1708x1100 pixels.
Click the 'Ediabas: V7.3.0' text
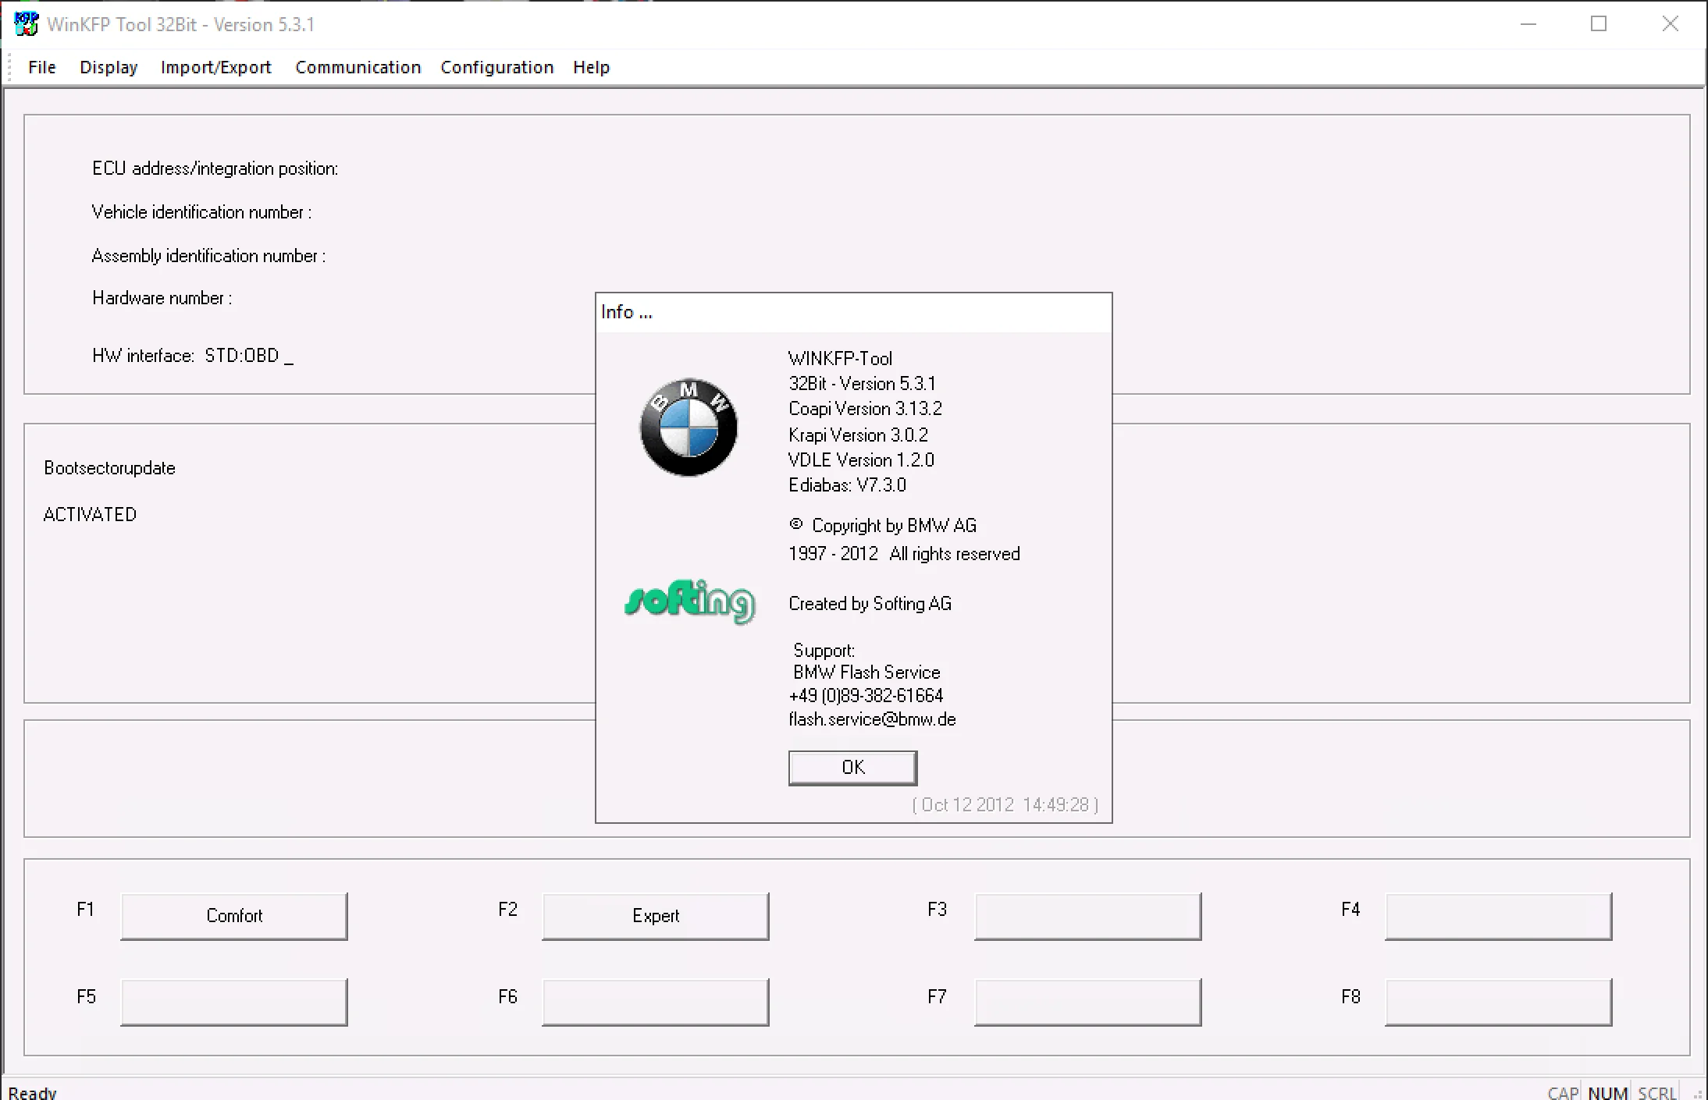847,485
